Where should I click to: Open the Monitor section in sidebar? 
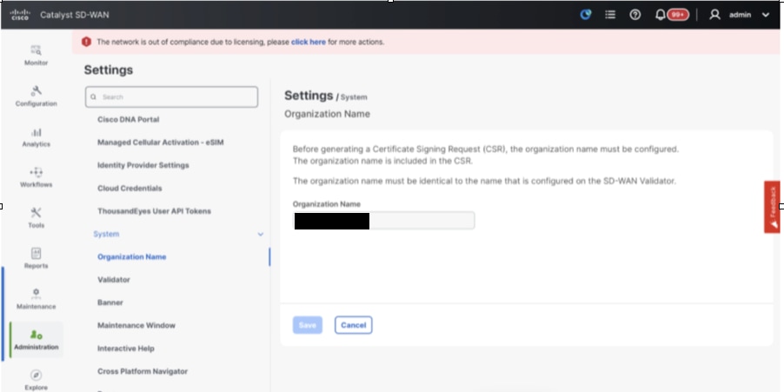[x=37, y=55]
